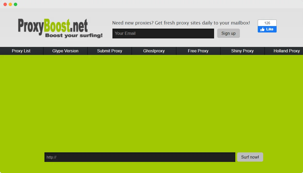Click the Surf now! button

(250, 157)
